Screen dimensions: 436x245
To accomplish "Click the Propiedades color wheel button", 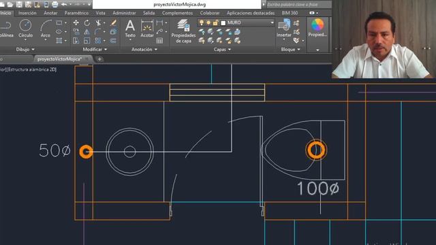I will click(x=317, y=28).
